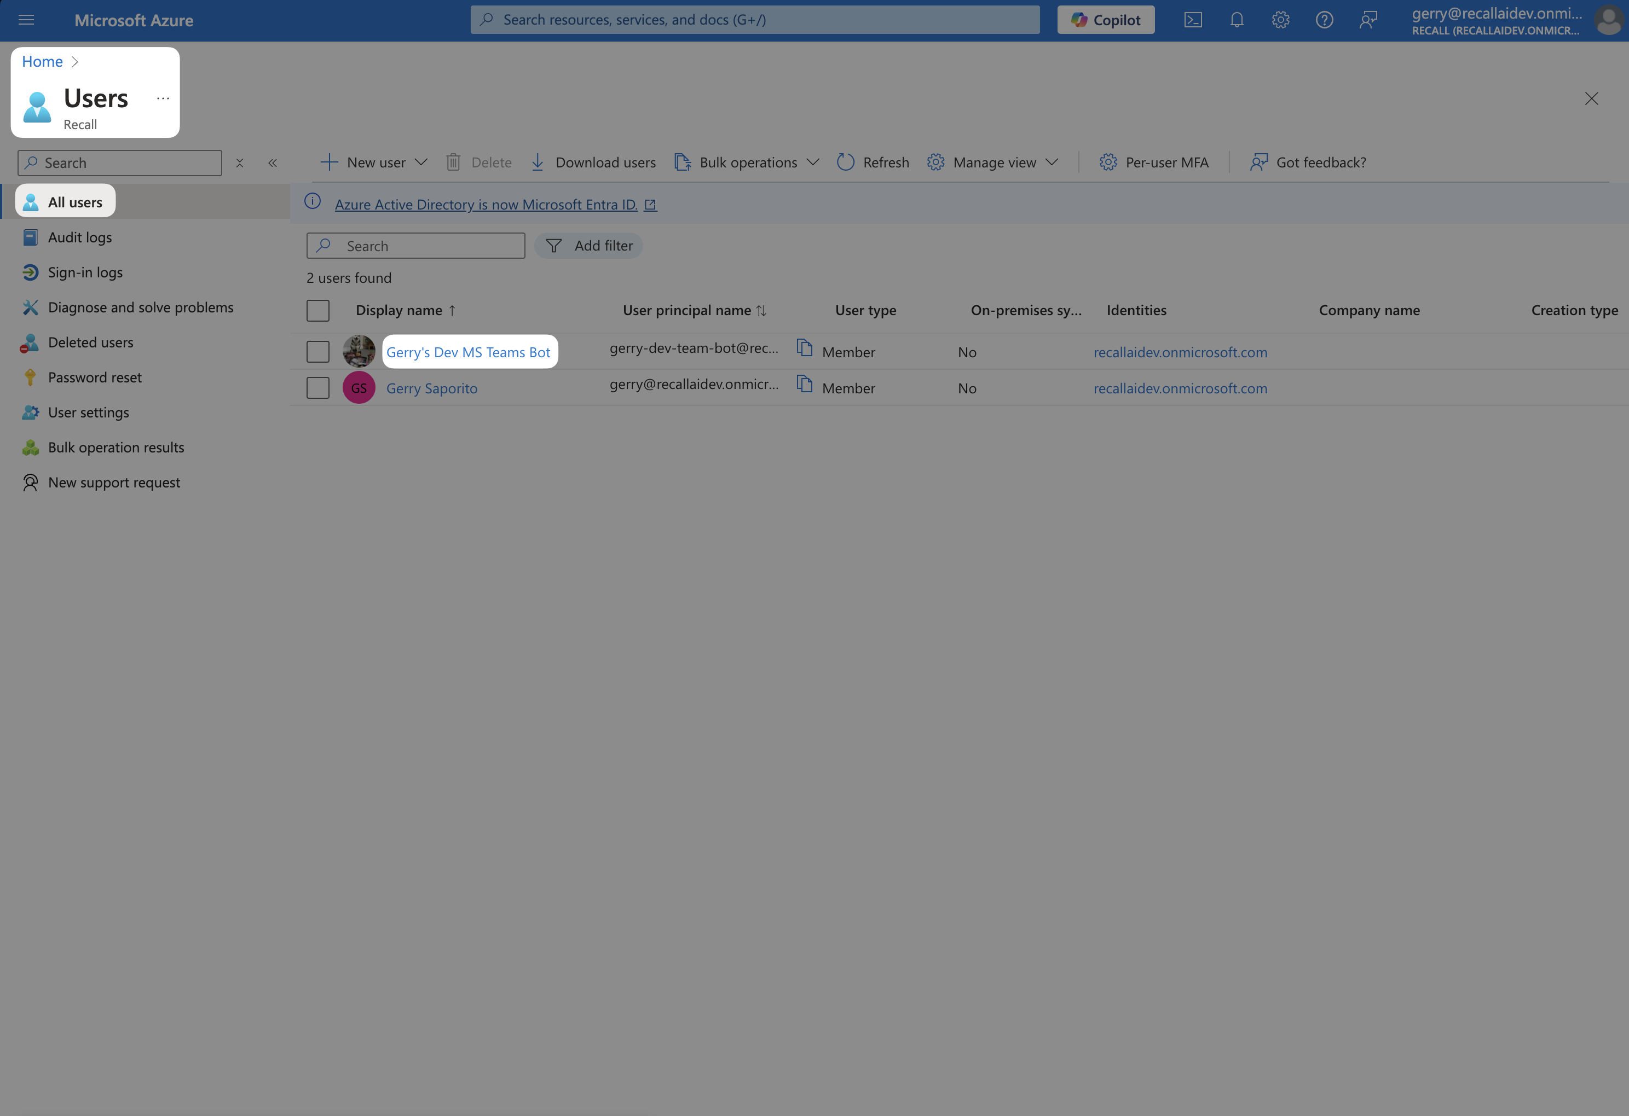Click the Per-user MFA icon
This screenshot has width=1629, height=1116.
[x=1105, y=162]
